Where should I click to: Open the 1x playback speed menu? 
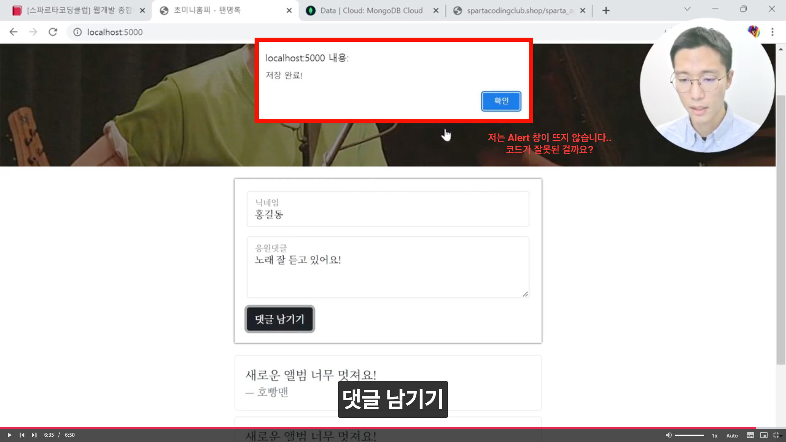714,435
